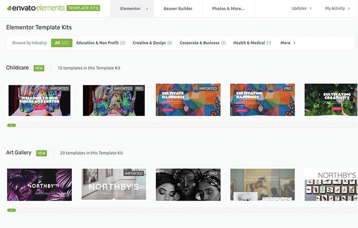Click the NEW badge next to Childcare
Screen dimensions: 358x228
coord(39,68)
